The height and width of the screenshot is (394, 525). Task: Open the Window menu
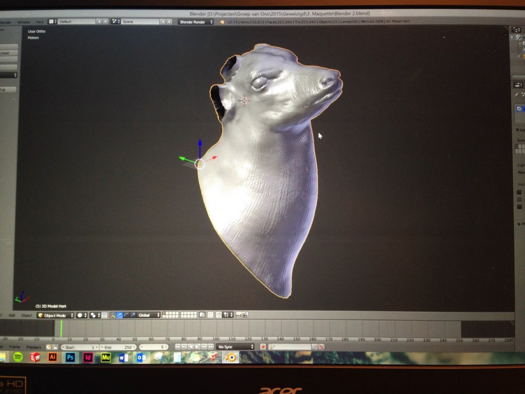click(x=24, y=22)
